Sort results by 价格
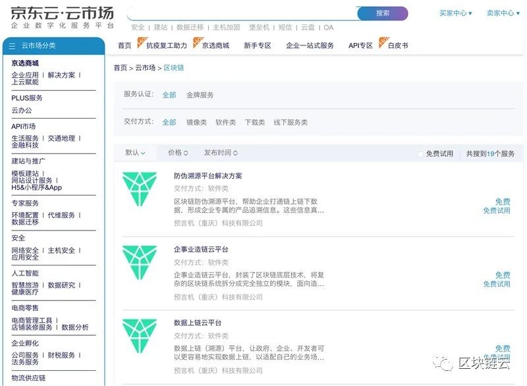This screenshot has height=386, width=527. tap(178, 153)
